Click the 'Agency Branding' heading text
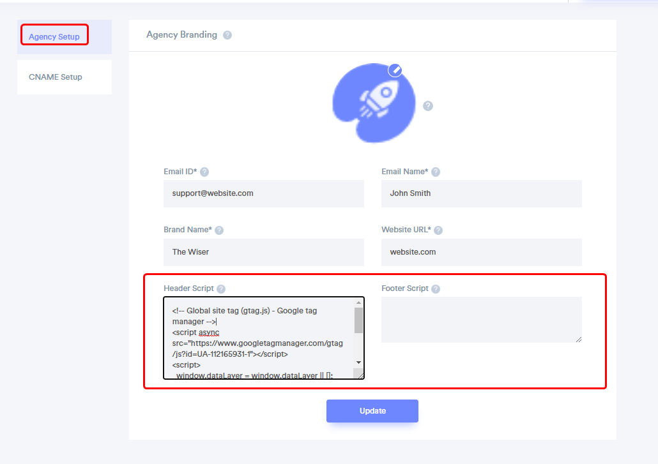This screenshot has height=464, width=658. (x=181, y=35)
